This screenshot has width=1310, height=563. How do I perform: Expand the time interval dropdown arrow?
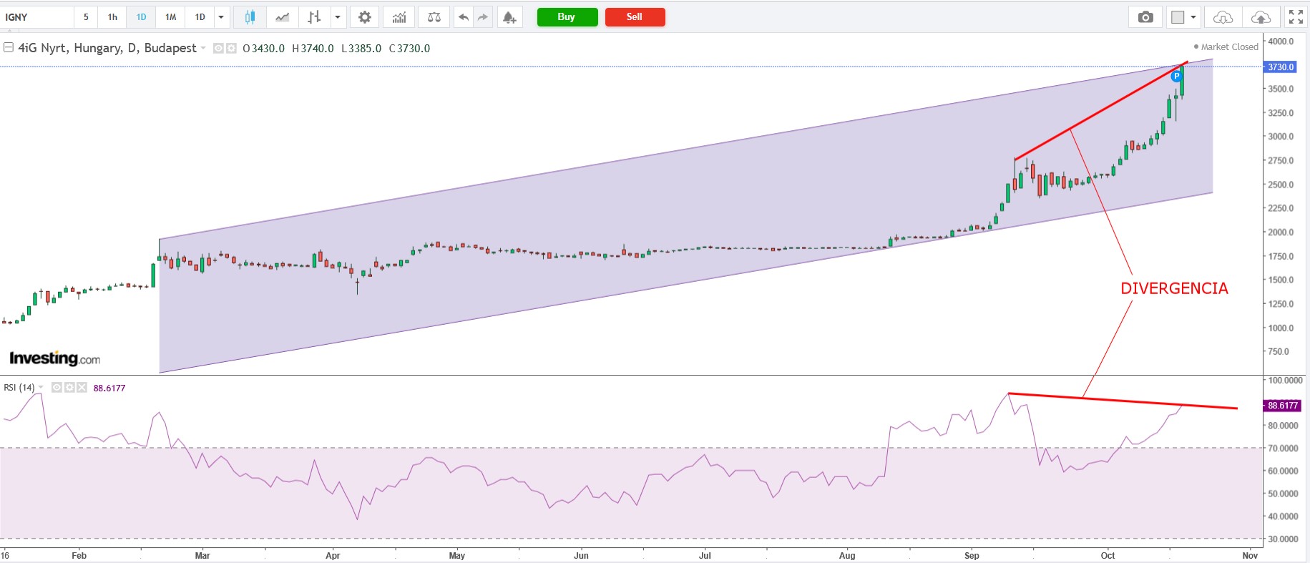coord(221,17)
